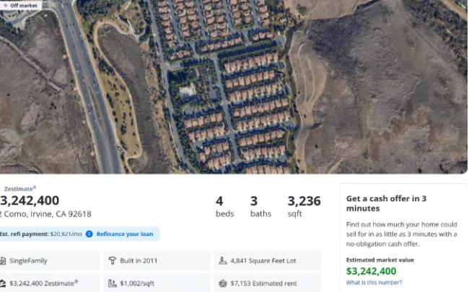Open the What is this number? link
Viewport: 469px width, 292px height.
(x=374, y=283)
